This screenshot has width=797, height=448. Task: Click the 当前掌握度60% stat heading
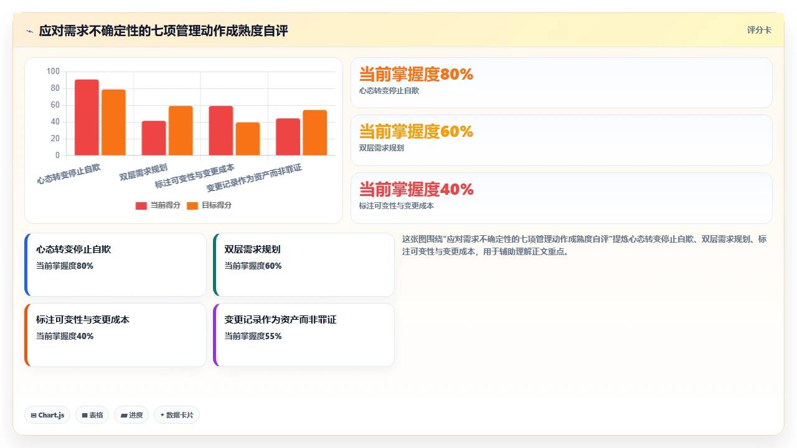click(416, 132)
